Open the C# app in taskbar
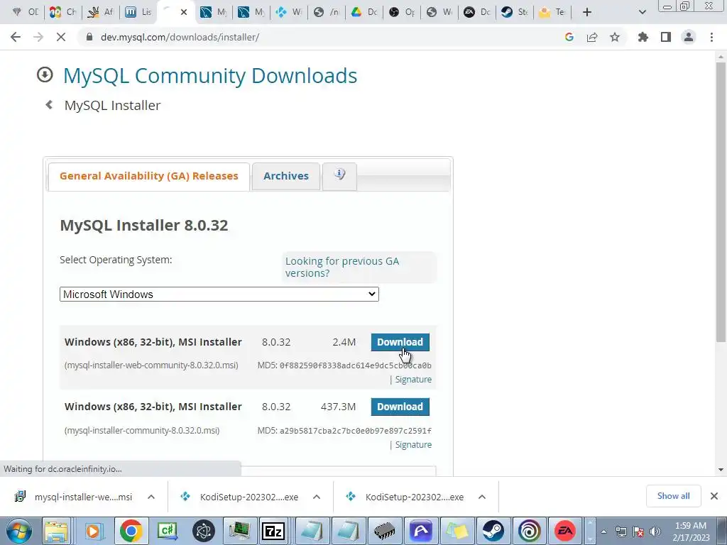This screenshot has width=727, height=545. pos(168,531)
